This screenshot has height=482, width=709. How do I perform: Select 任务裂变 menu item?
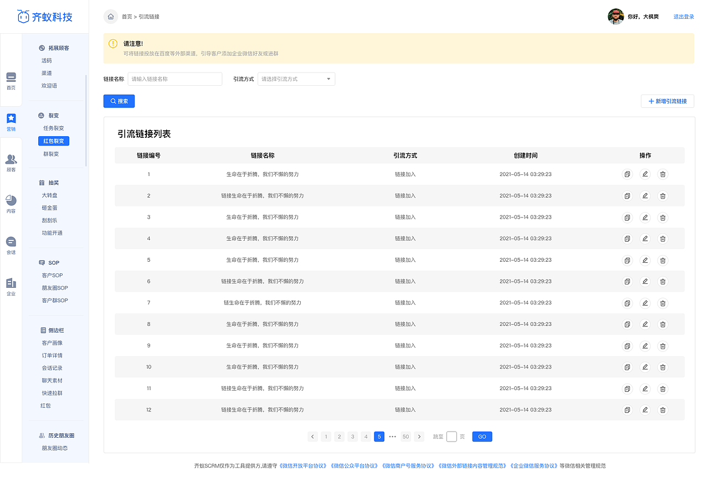click(54, 128)
